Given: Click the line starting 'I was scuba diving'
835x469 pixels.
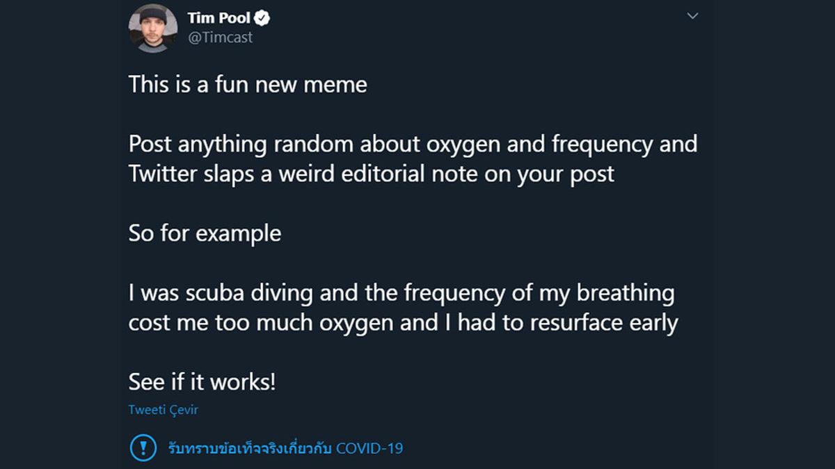Looking at the screenshot, I should 401,293.
